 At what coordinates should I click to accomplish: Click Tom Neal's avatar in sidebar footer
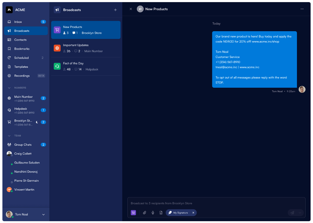coord(9,214)
